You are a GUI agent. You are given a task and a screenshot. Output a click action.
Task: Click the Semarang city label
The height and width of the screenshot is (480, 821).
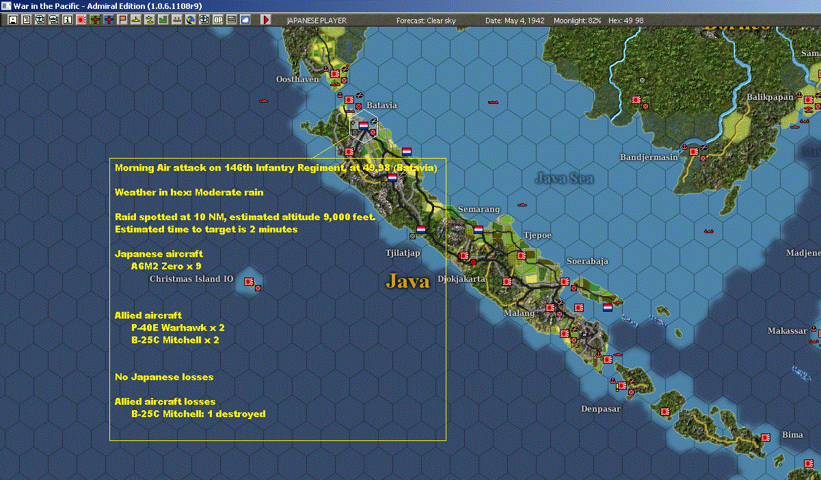pyautogui.click(x=479, y=209)
